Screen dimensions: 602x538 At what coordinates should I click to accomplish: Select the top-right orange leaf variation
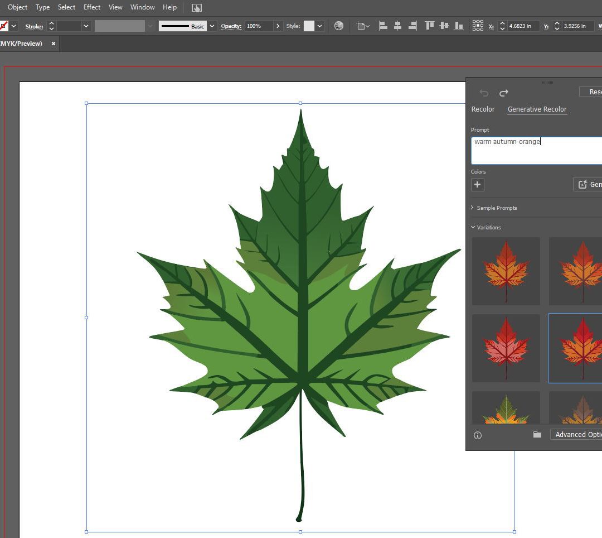pos(575,271)
